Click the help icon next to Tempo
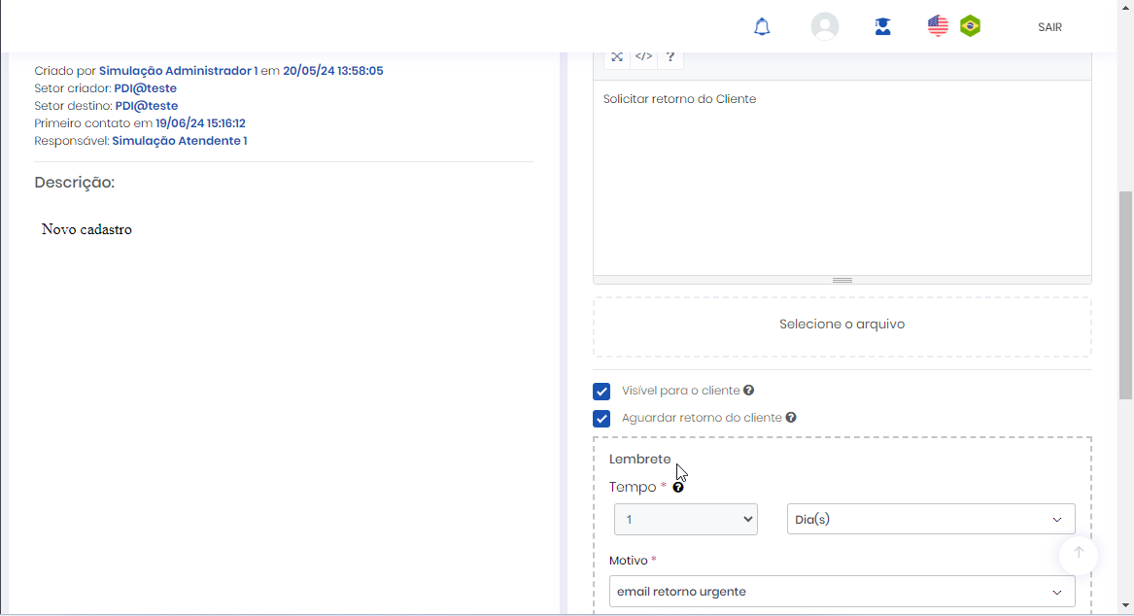Image resolution: width=1134 pixels, height=616 pixels. click(x=678, y=488)
